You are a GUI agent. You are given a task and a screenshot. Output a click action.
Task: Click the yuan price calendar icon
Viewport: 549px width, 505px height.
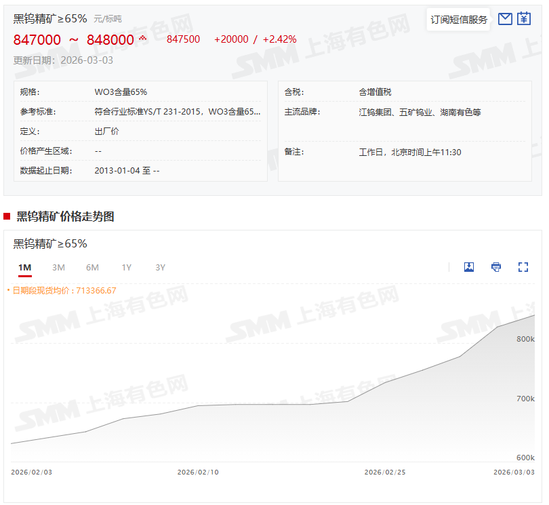(524, 19)
